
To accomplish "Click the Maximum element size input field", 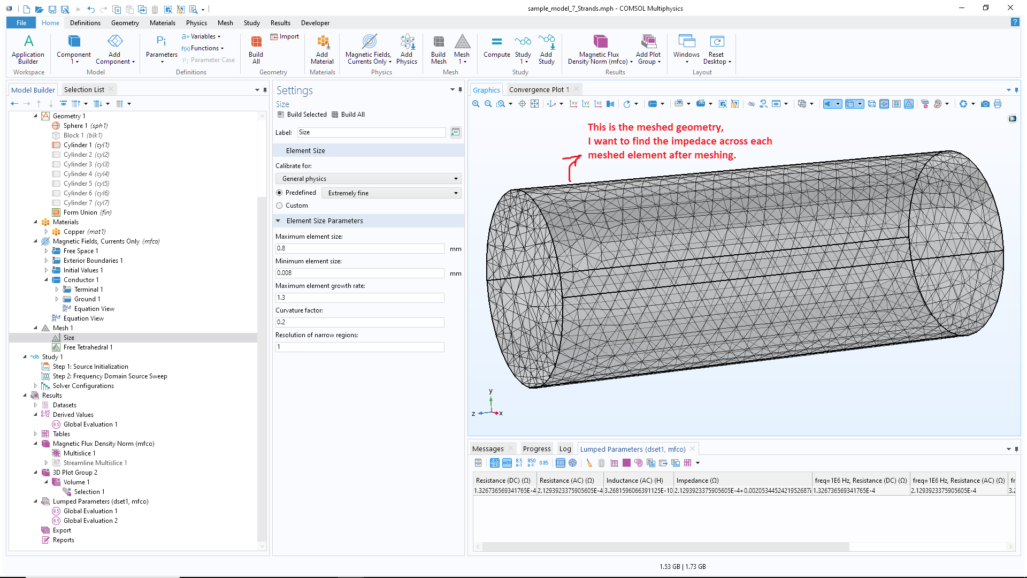I will click(359, 248).
